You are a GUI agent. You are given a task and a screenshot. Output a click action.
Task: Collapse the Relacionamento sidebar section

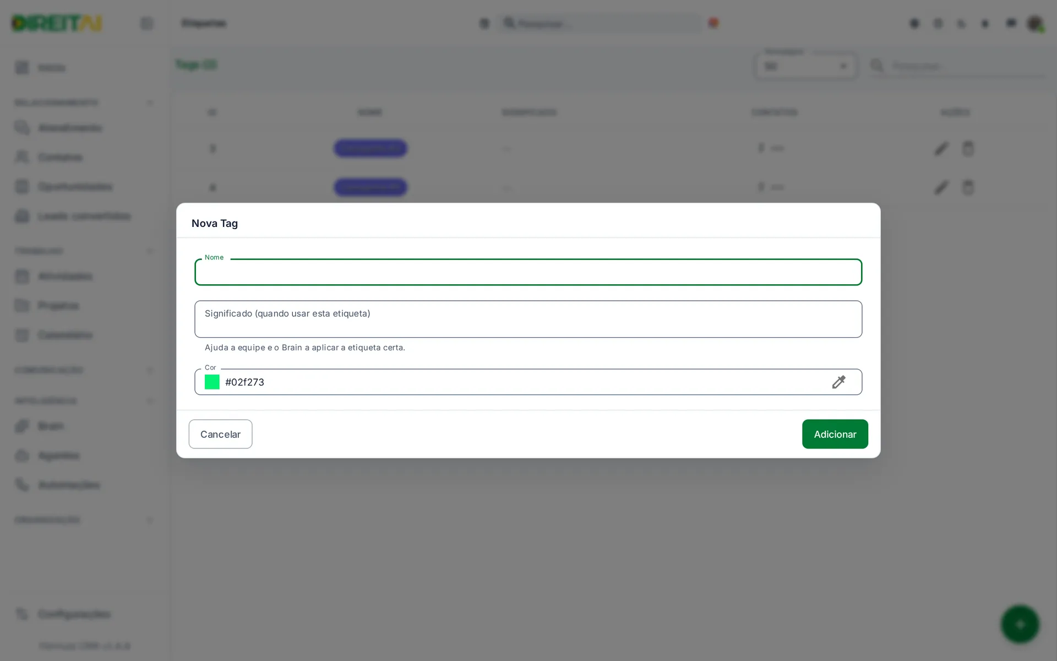coord(150,103)
